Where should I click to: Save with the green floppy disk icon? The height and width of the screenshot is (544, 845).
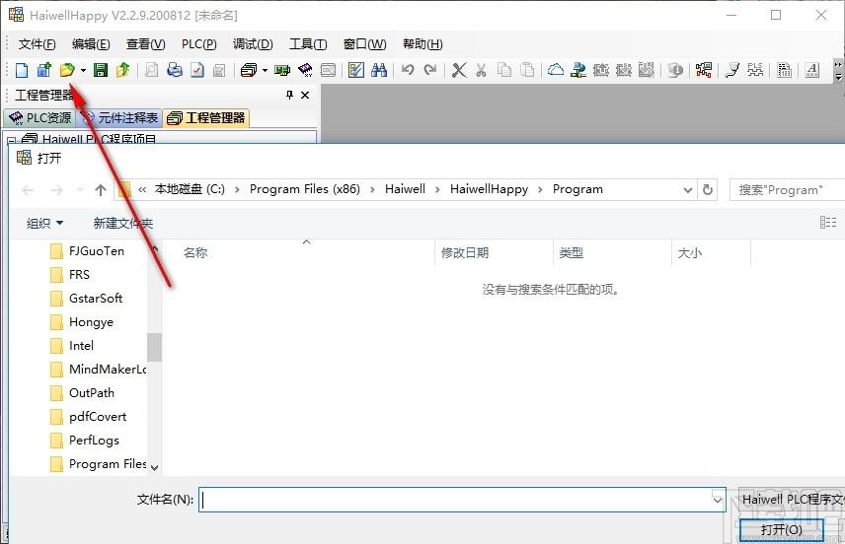click(x=101, y=70)
